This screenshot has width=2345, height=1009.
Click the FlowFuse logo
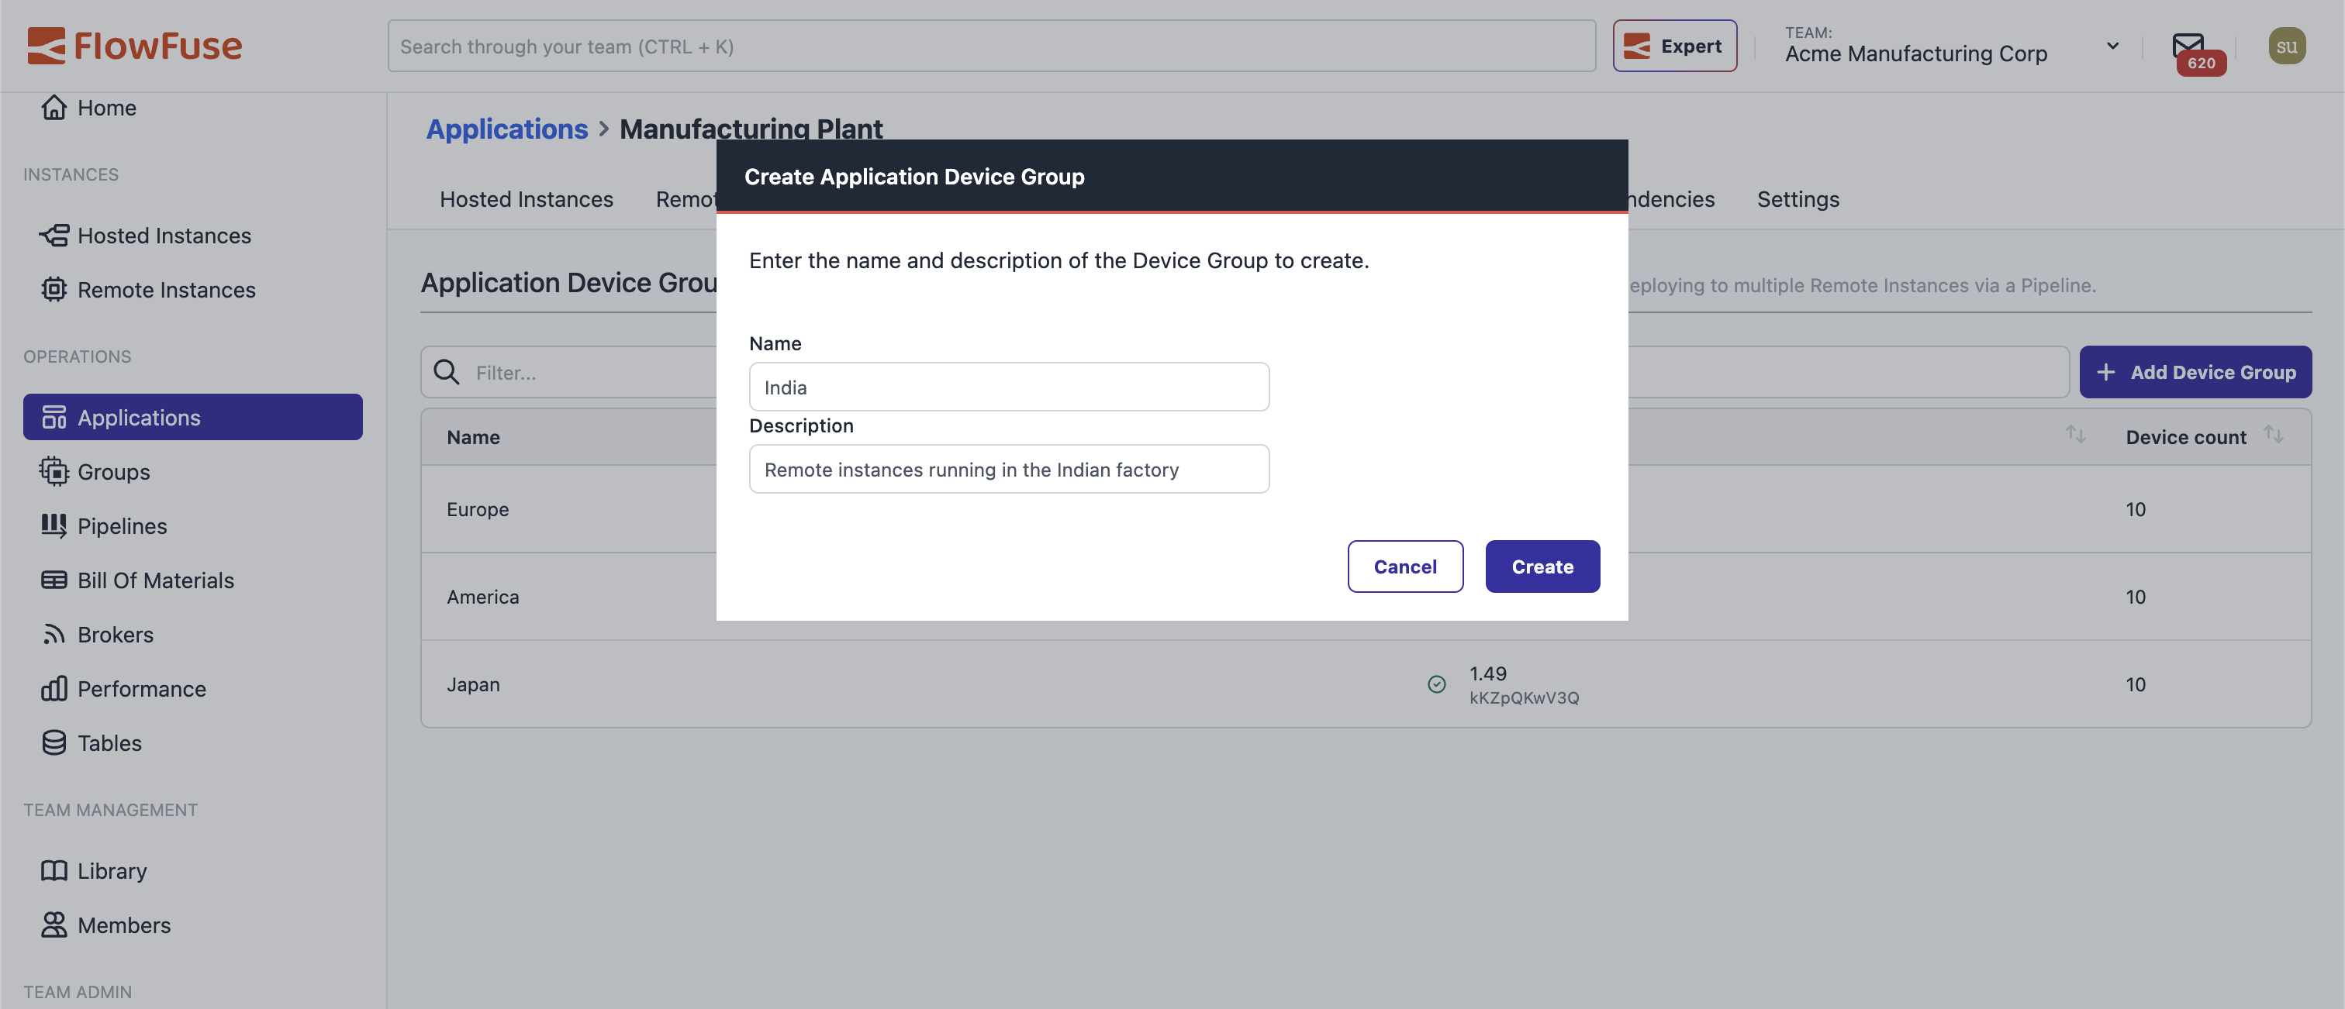click(x=135, y=46)
